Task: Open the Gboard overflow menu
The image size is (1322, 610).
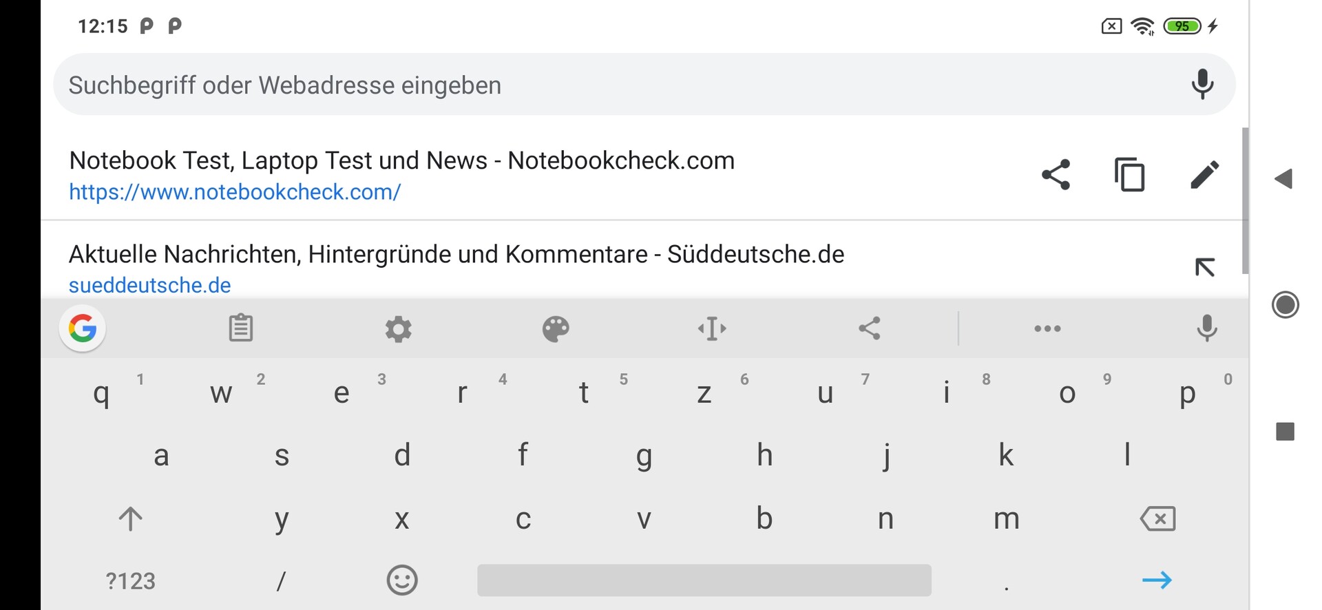Action: (x=1047, y=328)
